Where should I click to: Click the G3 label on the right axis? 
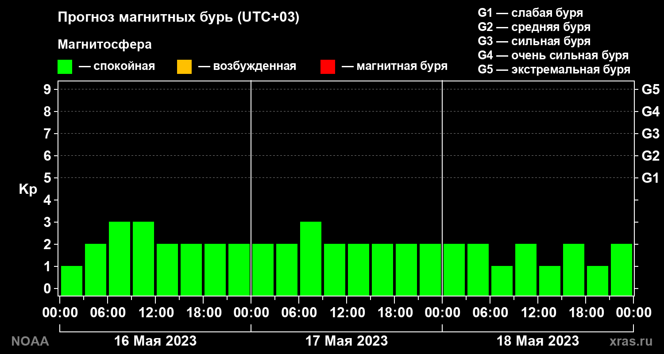point(650,134)
